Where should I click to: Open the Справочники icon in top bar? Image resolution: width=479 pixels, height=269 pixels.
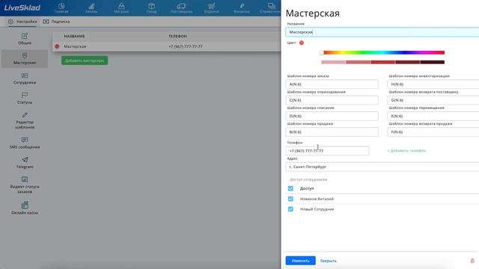(271, 8)
